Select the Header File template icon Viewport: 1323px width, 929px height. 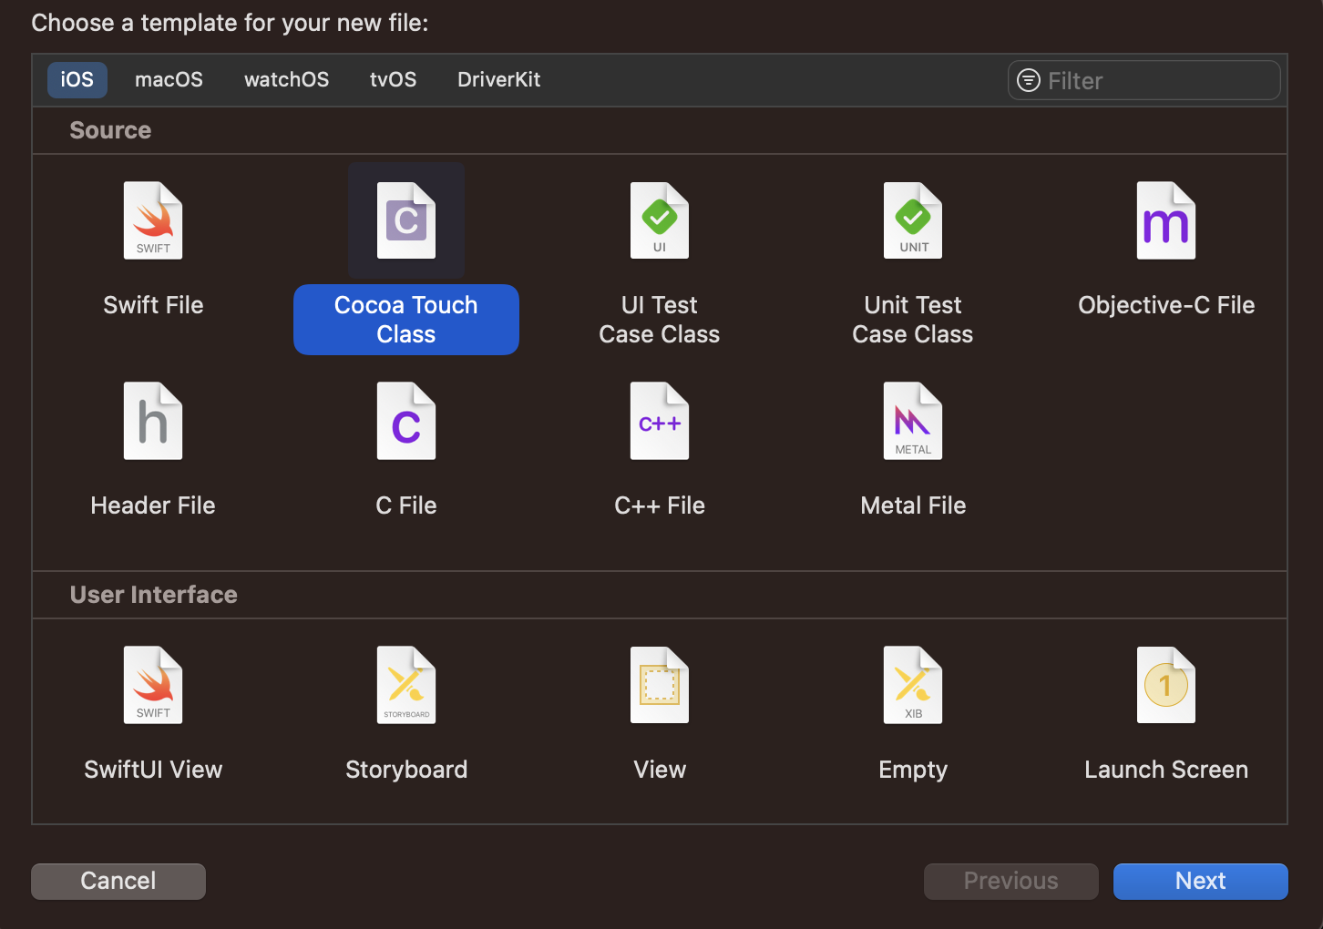[x=153, y=421]
